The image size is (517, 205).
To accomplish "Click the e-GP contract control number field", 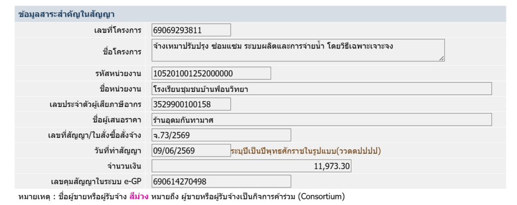I will pos(221,182).
